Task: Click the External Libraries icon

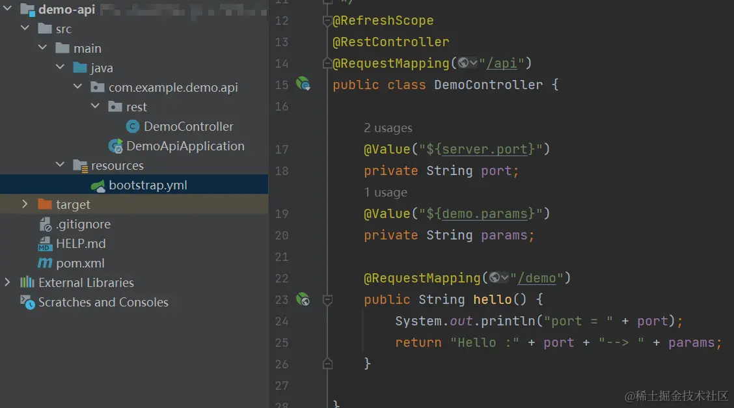Action: [27, 282]
